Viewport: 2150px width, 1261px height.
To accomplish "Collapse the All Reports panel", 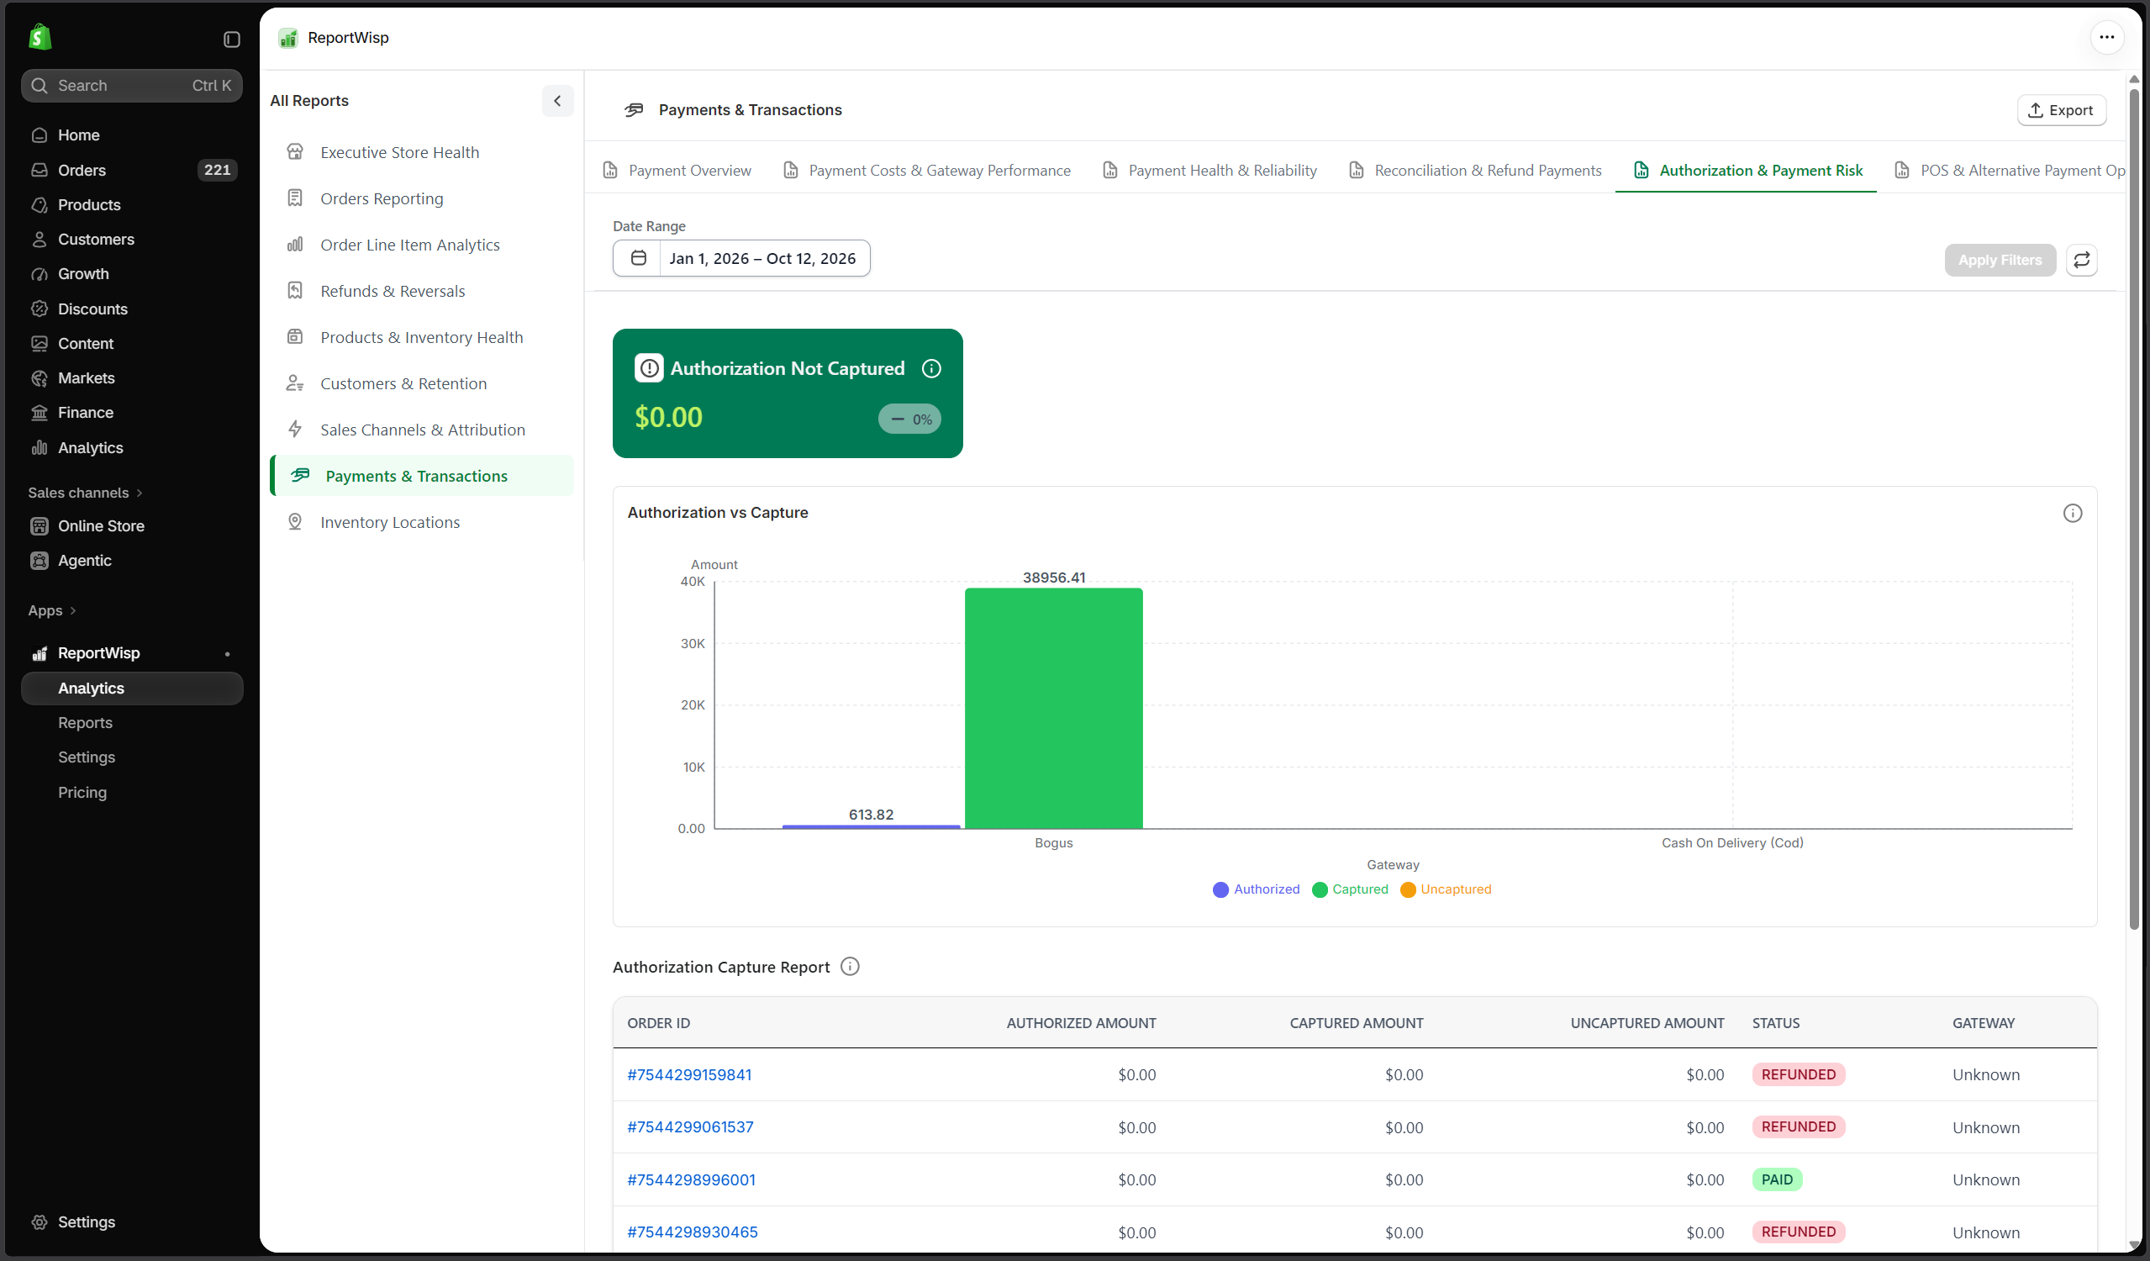I will [557, 101].
